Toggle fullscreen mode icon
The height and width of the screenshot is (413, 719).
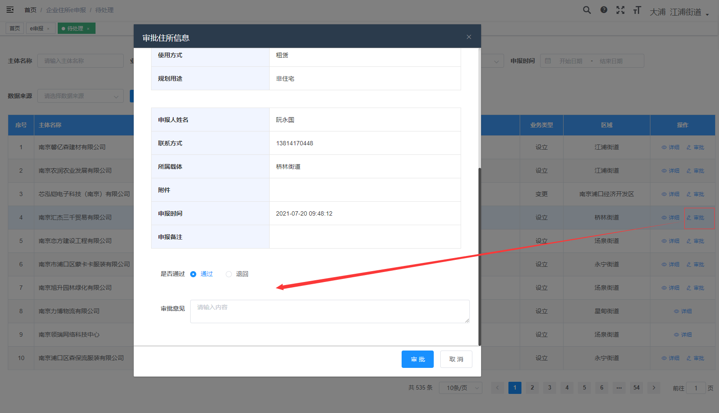(620, 10)
